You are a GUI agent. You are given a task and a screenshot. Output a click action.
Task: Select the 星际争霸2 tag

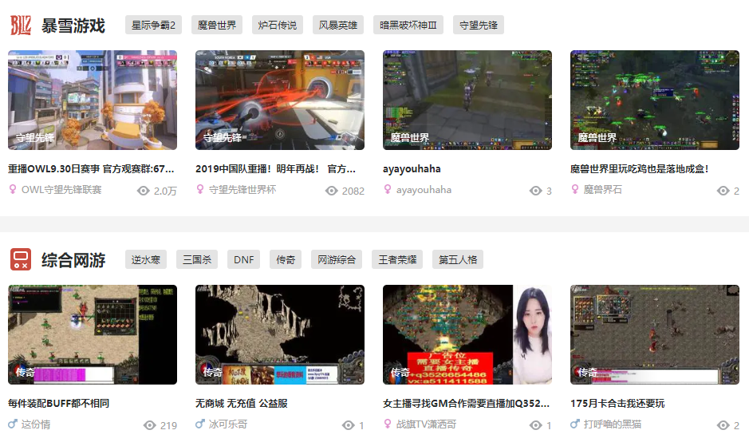click(x=153, y=25)
